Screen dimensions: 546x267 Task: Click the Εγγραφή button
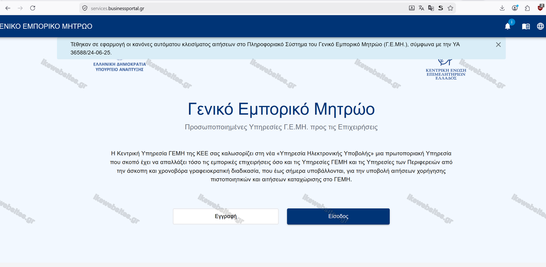point(226,216)
